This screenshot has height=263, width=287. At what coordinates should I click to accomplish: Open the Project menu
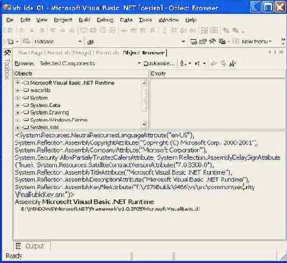(63, 20)
